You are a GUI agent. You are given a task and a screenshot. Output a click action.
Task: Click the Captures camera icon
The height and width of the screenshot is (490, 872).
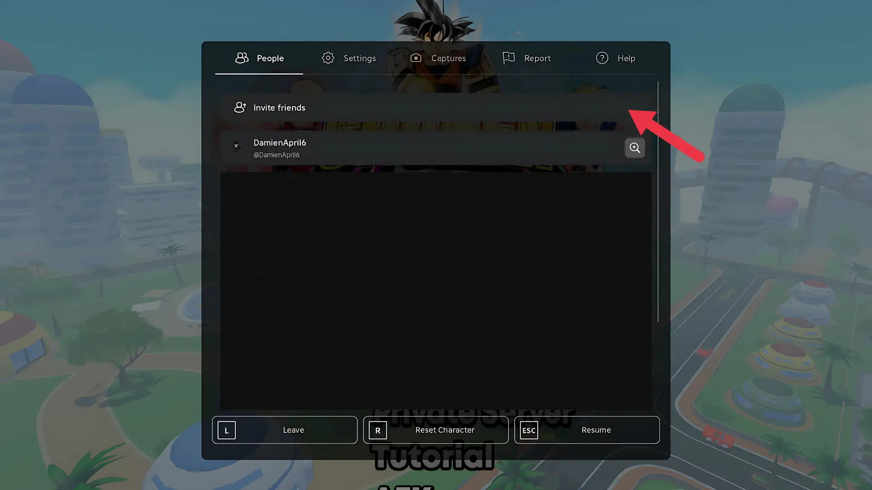coord(416,58)
